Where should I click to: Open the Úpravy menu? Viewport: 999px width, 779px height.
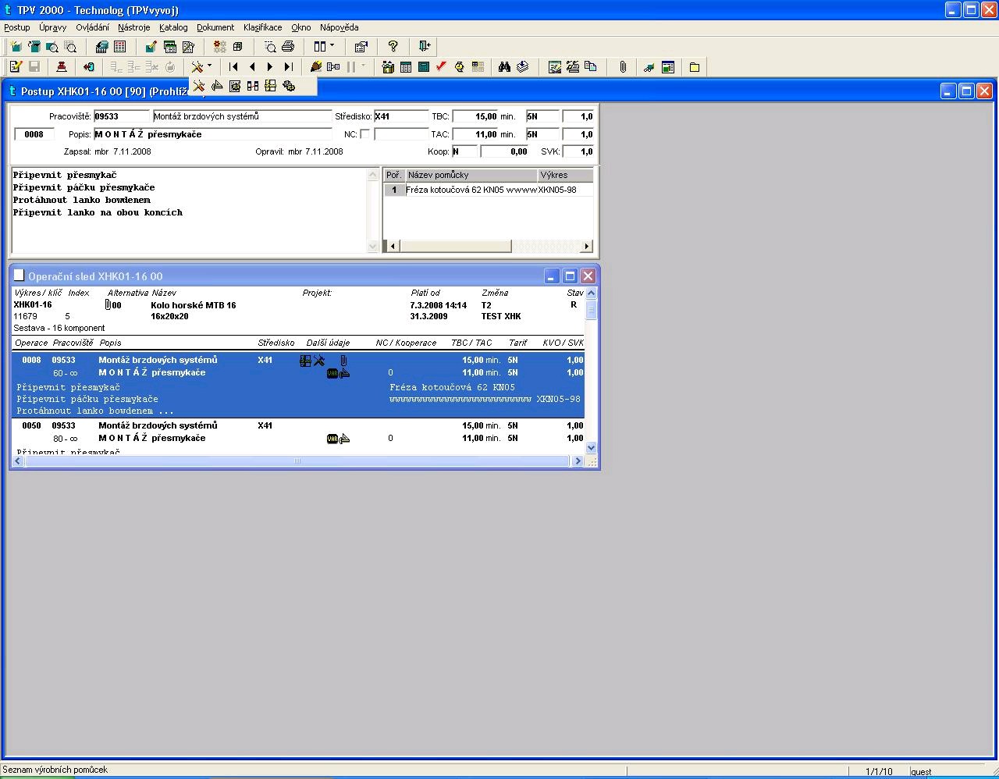pyautogui.click(x=53, y=27)
